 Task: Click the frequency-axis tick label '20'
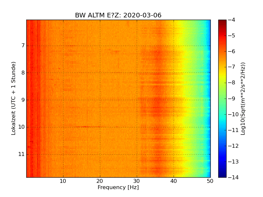[x=100, y=181]
